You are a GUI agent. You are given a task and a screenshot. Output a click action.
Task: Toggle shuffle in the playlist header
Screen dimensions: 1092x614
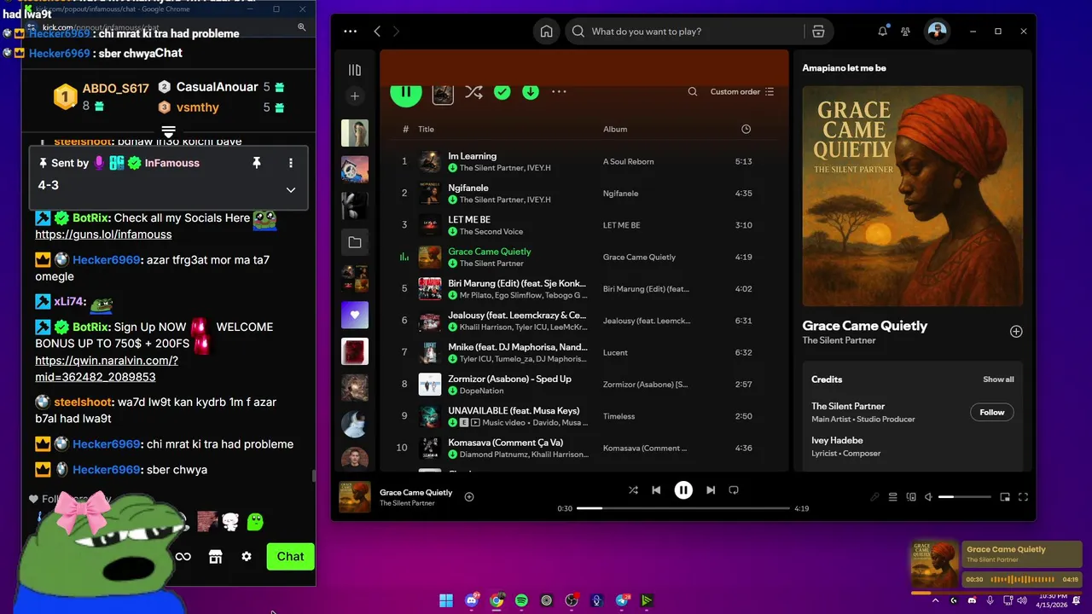[473, 92]
